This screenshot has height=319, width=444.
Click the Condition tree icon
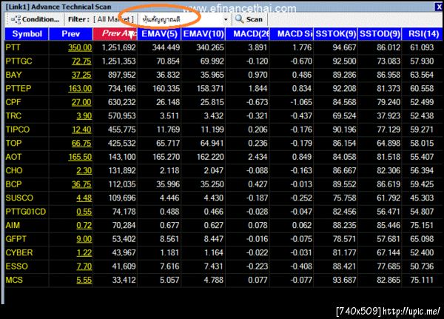click(x=16, y=19)
